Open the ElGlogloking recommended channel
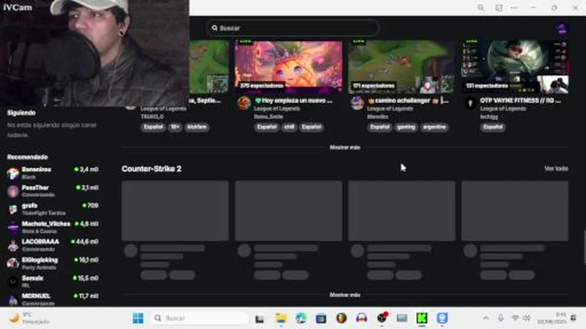This screenshot has width=586, height=329. (53, 263)
